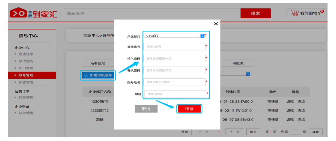Expand the 所属部门 dropdown
The height and width of the screenshot is (141, 336).
pyautogui.click(x=202, y=36)
